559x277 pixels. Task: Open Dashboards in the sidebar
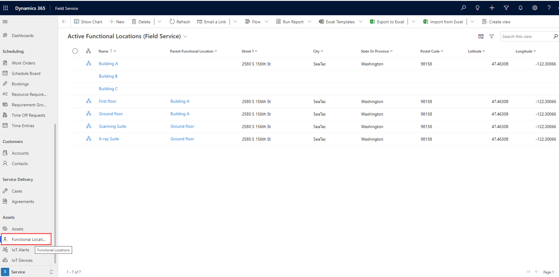(x=23, y=35)
